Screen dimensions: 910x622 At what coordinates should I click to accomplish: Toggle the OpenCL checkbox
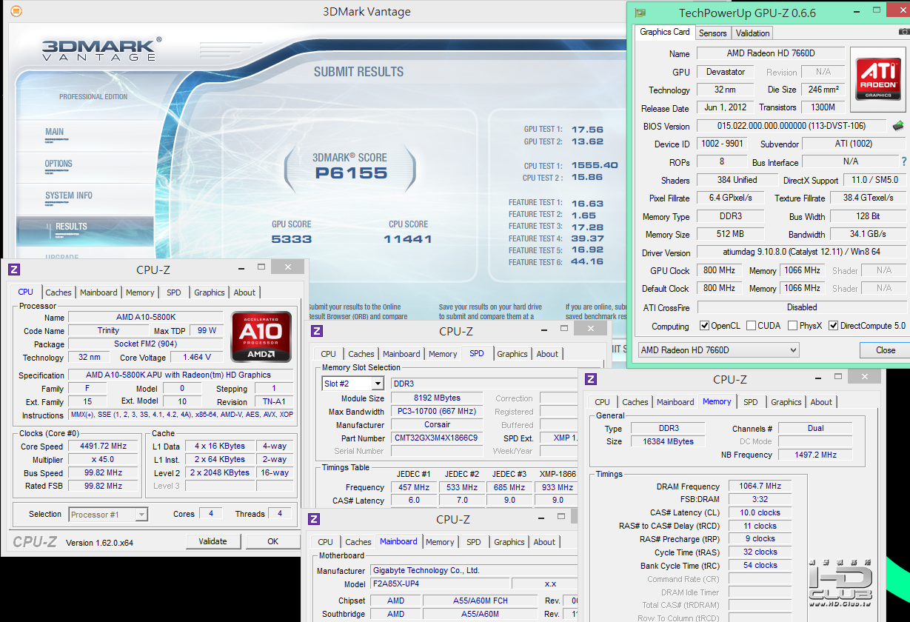[704, 326]
